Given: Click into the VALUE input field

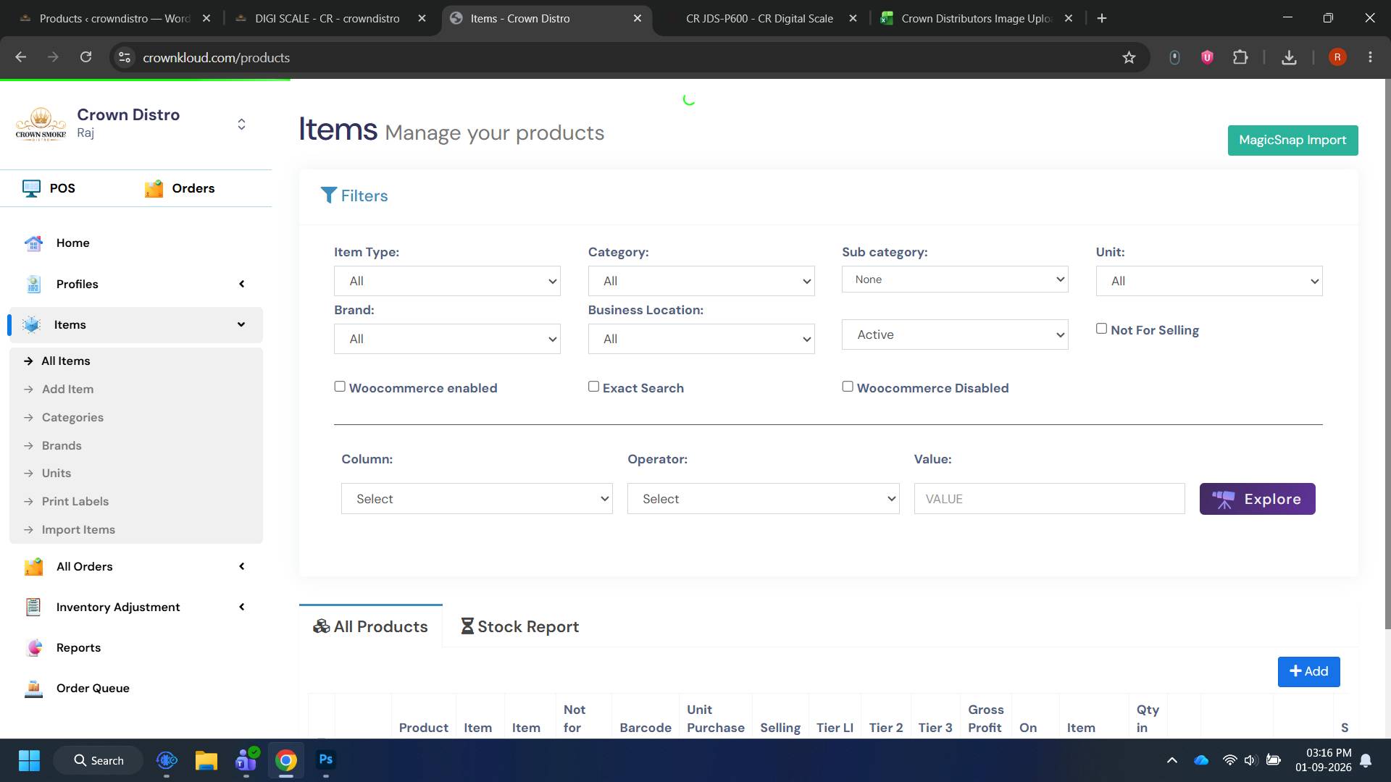Looking at the screenshot, I should pos(1049,499).
